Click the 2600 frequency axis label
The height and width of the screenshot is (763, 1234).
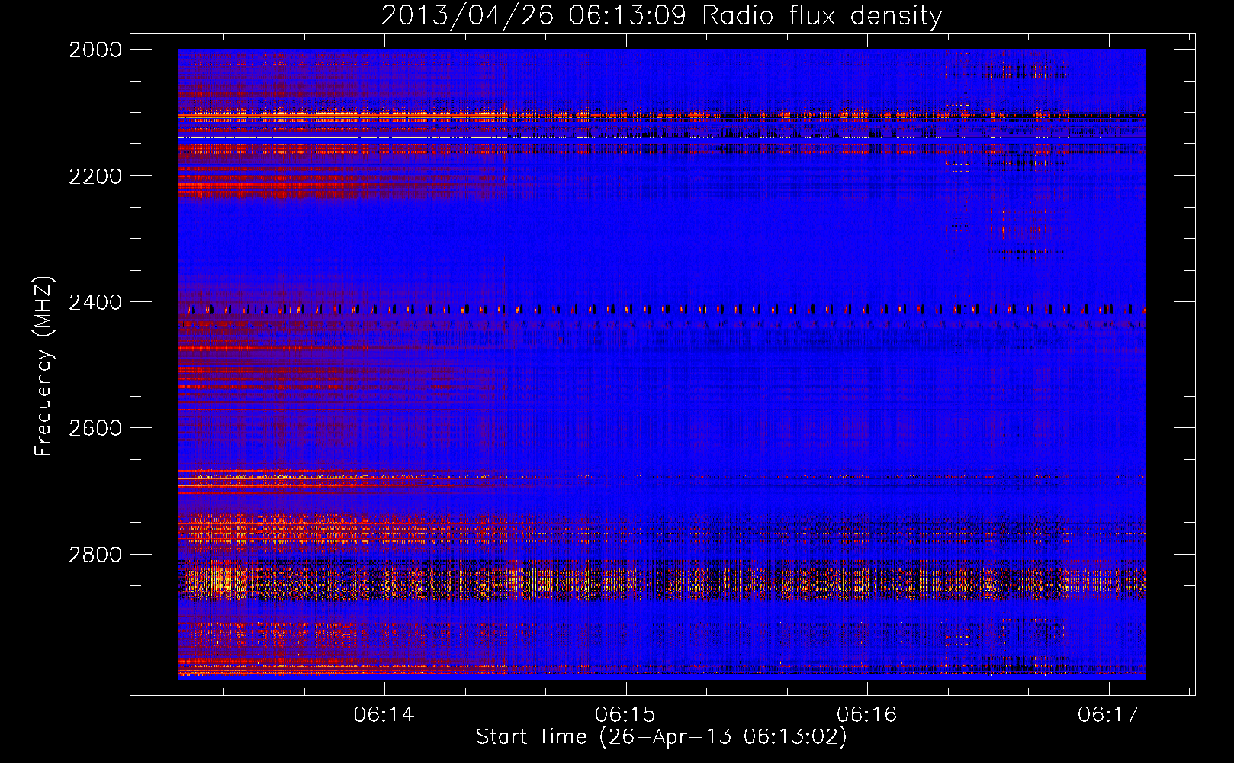pyautogui.click(x=95, y=428)
